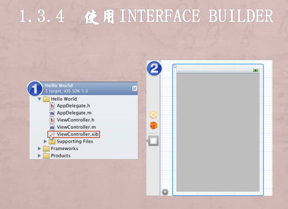Collapse the Hello World group triangle

[39, 99]
